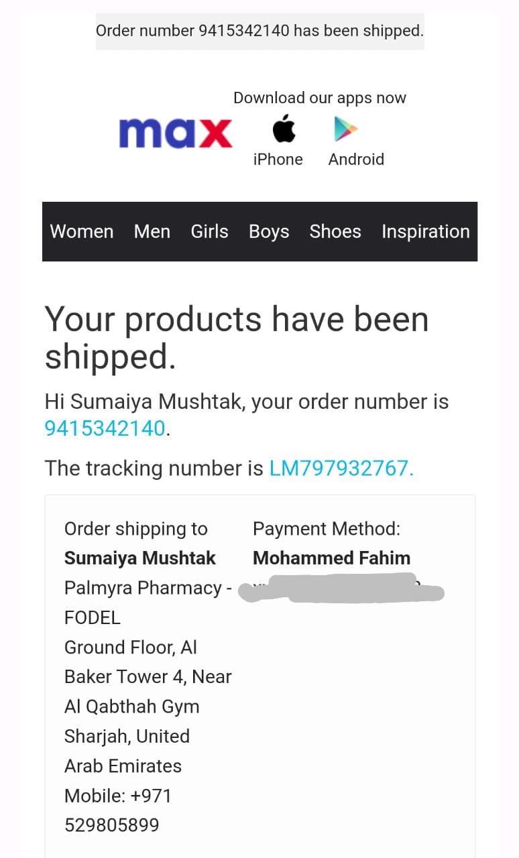Viewport: 519px width, 858px height.
Task: Open the Men category
Action: click(x=152, y=232)
